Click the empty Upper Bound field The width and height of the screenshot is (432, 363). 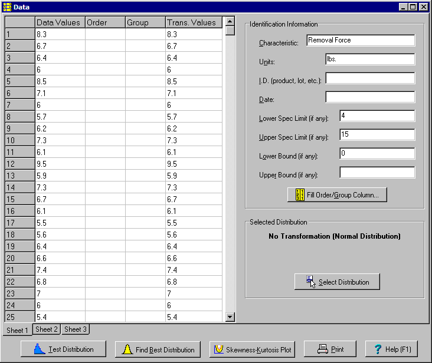click(x=377, y=173)
